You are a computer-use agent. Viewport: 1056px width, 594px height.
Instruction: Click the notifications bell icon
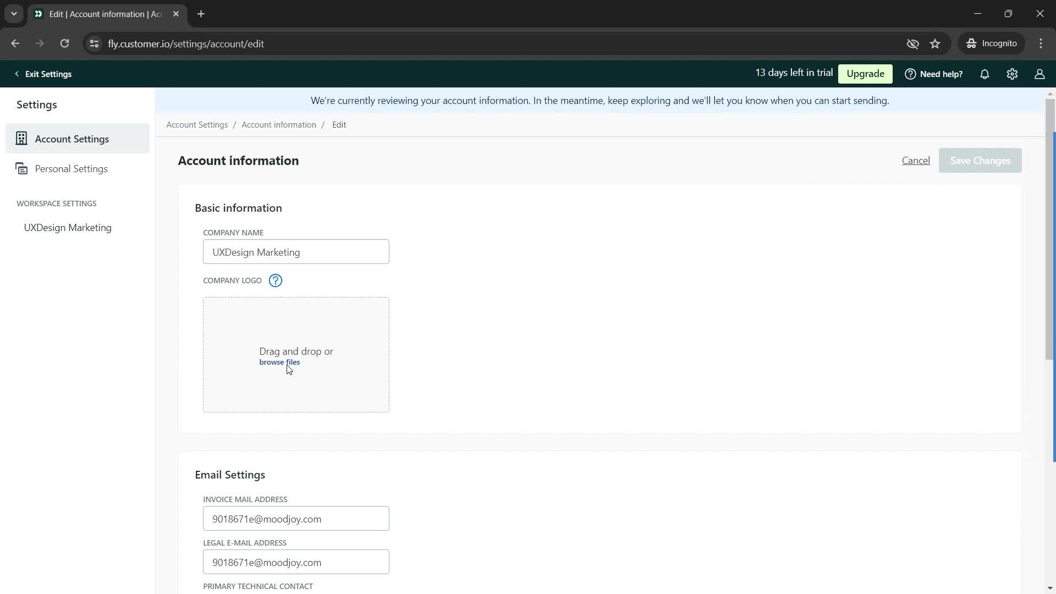coord(985,73)
